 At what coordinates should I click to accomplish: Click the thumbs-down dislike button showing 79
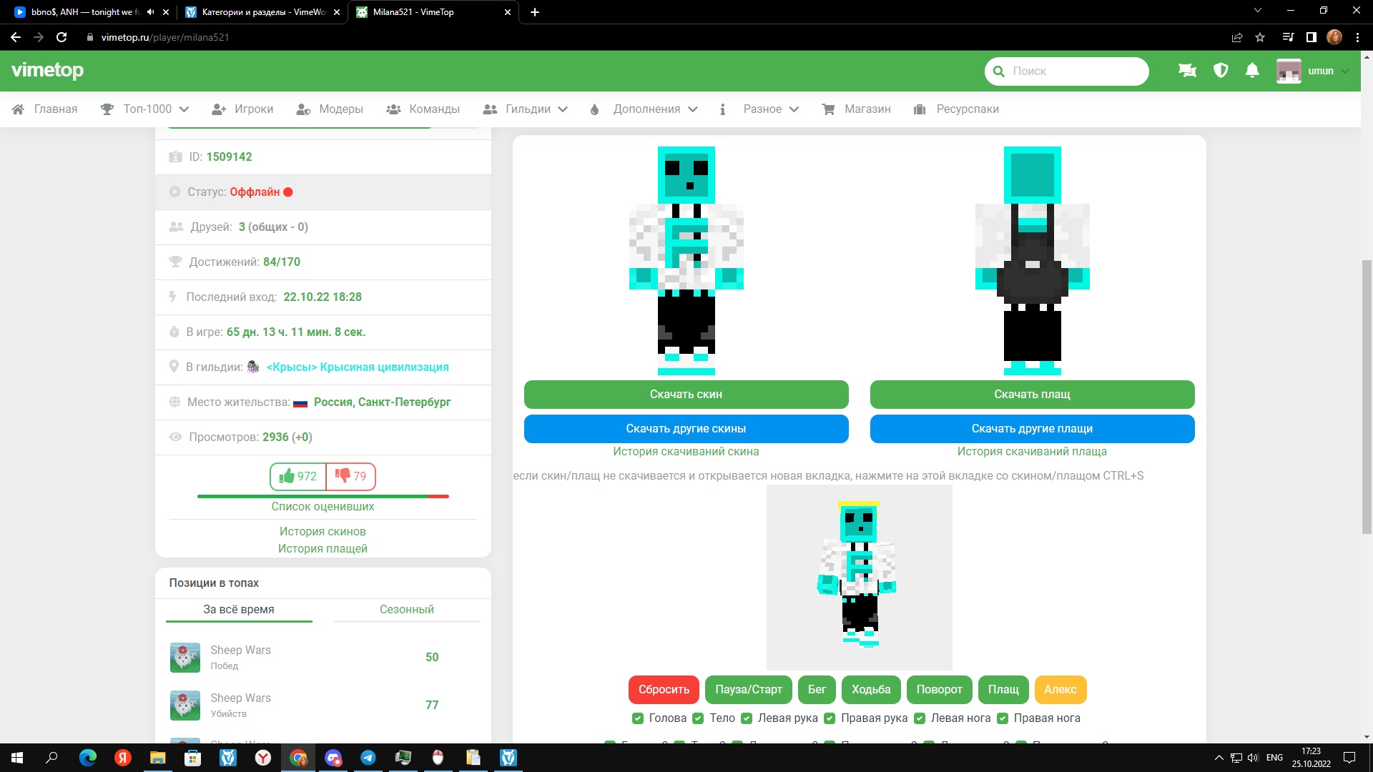click(x=350, y=476)
